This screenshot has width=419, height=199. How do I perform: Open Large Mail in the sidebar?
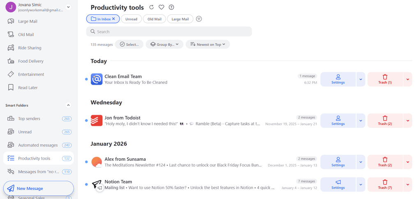[39, 21]
